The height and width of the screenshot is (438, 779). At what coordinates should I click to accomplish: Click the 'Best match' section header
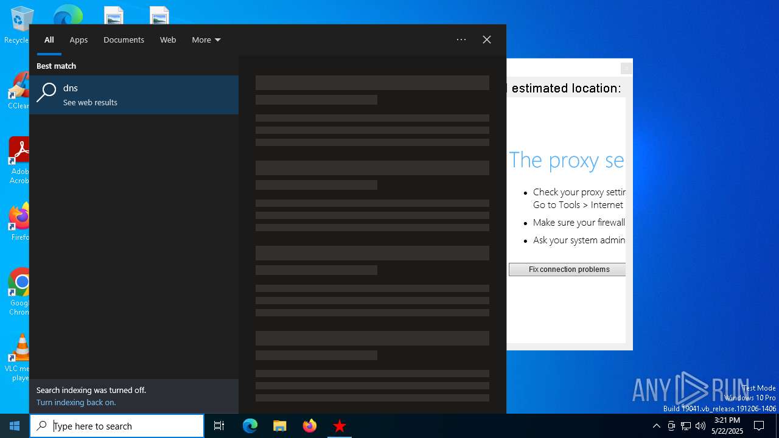pyautogui.click(x=56, y=66)
